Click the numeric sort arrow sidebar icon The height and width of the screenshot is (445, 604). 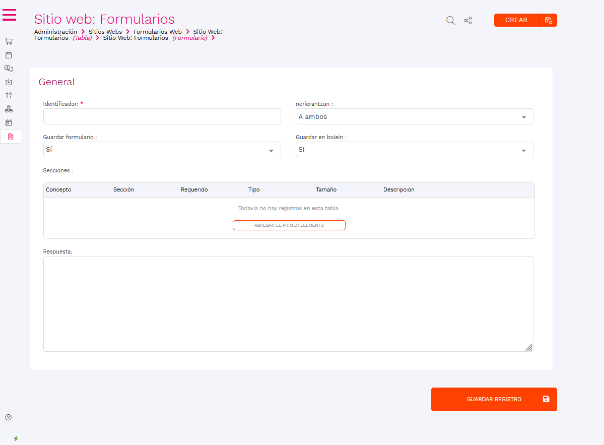tap(9, 95)
